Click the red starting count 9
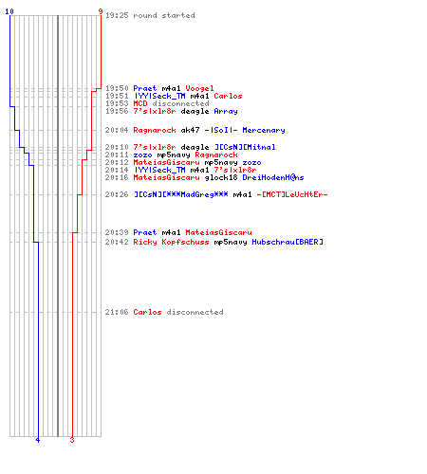The height and width of the screenshot is (474, 427). click(101, 11)
